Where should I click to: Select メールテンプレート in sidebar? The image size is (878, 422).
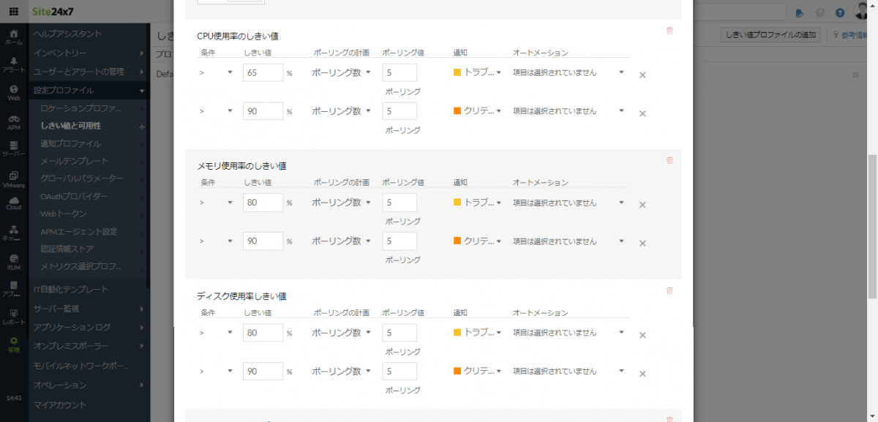[75, 162]
